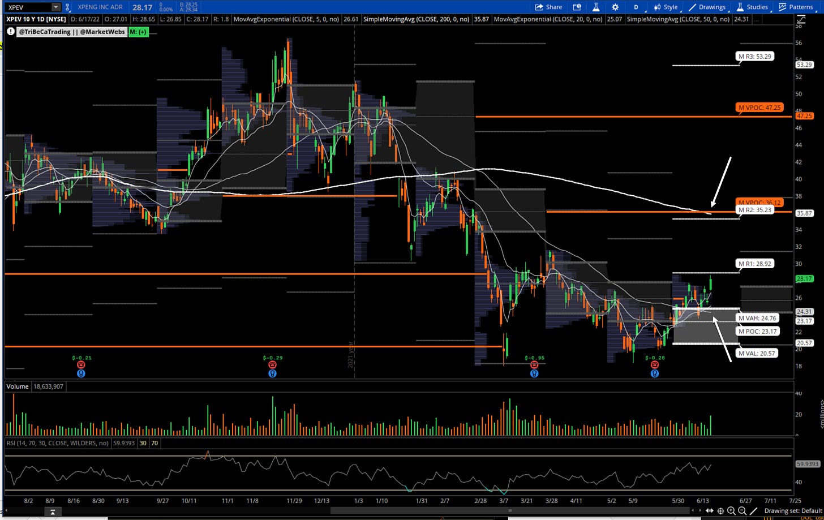Image resolution: width=824 pixels, height=520 pixels.
Task: Click the 6/13 date on time axis
Action: coord(703,501)
